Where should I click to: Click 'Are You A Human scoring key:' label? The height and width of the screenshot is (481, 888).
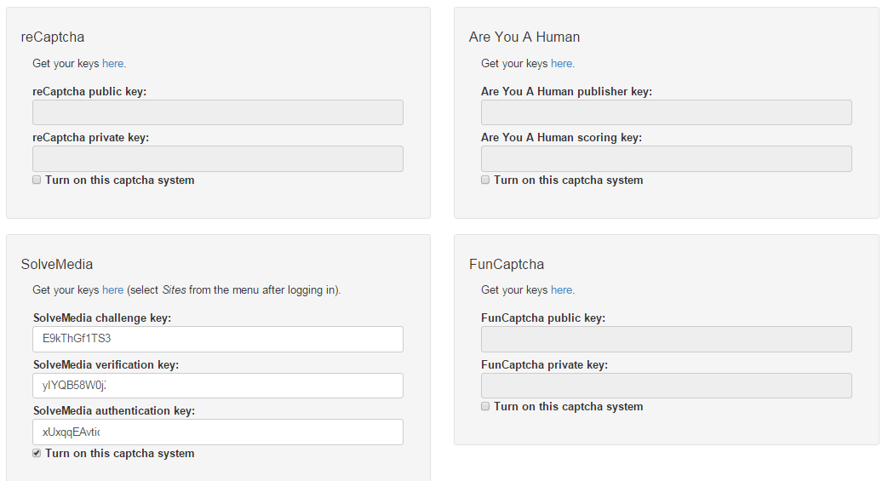[x=561, y=138]
